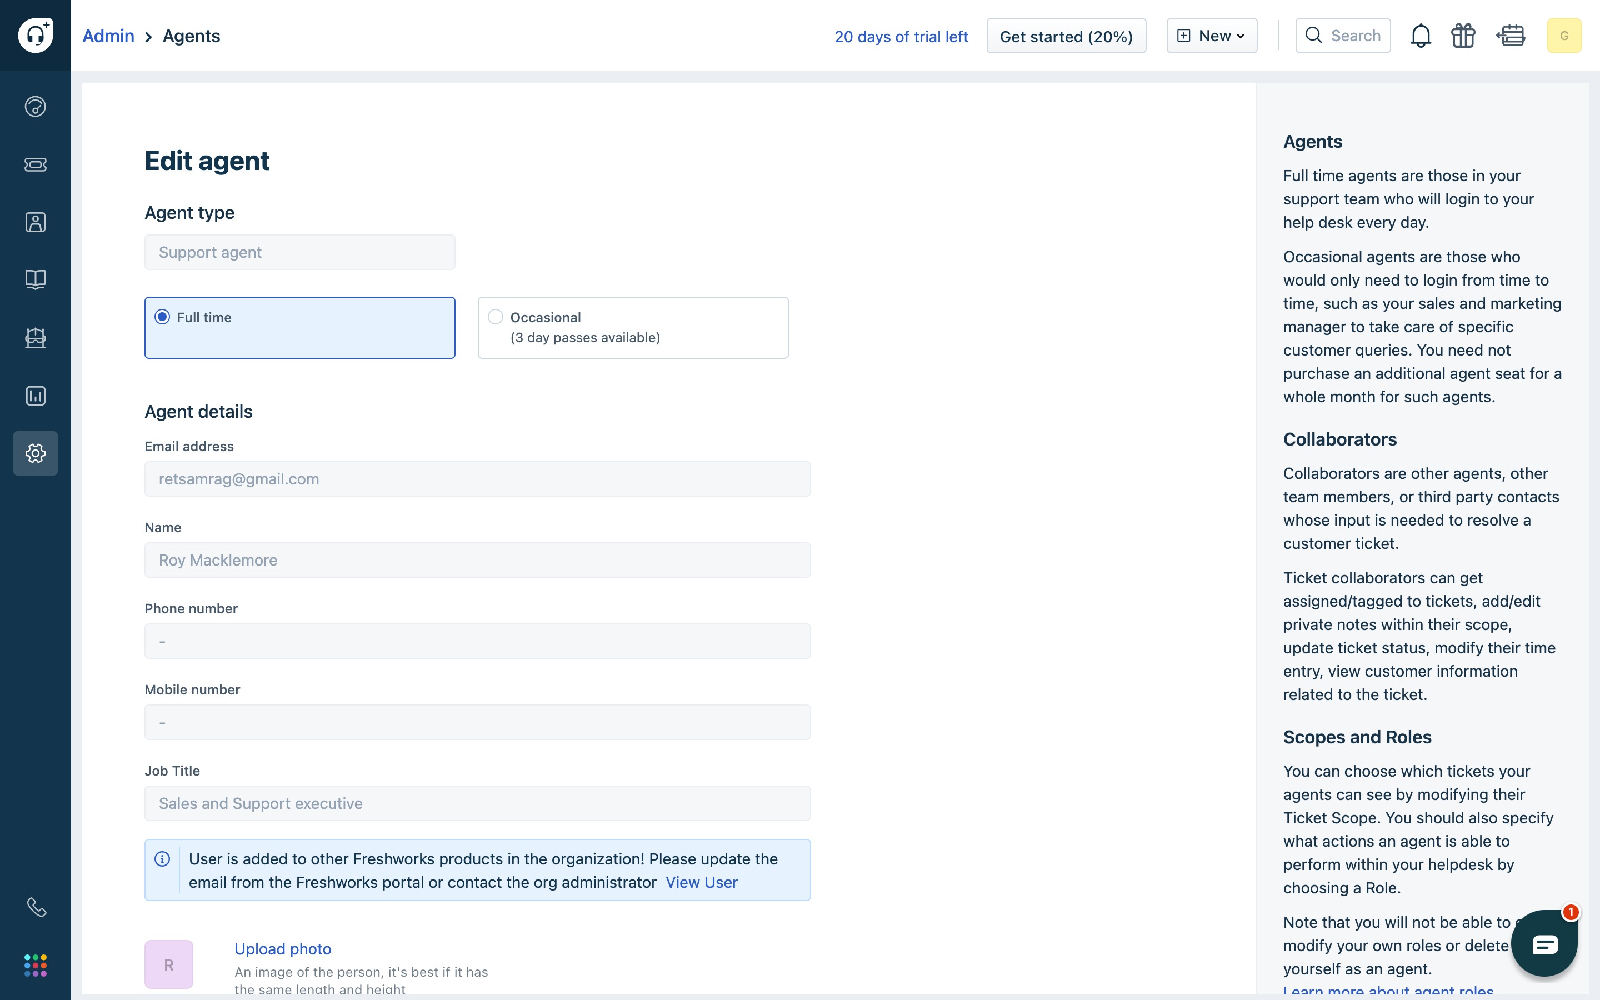Click the search magnifier icon
The height and width of the screenshot is (1000, 1600).
click(1314, 36)
